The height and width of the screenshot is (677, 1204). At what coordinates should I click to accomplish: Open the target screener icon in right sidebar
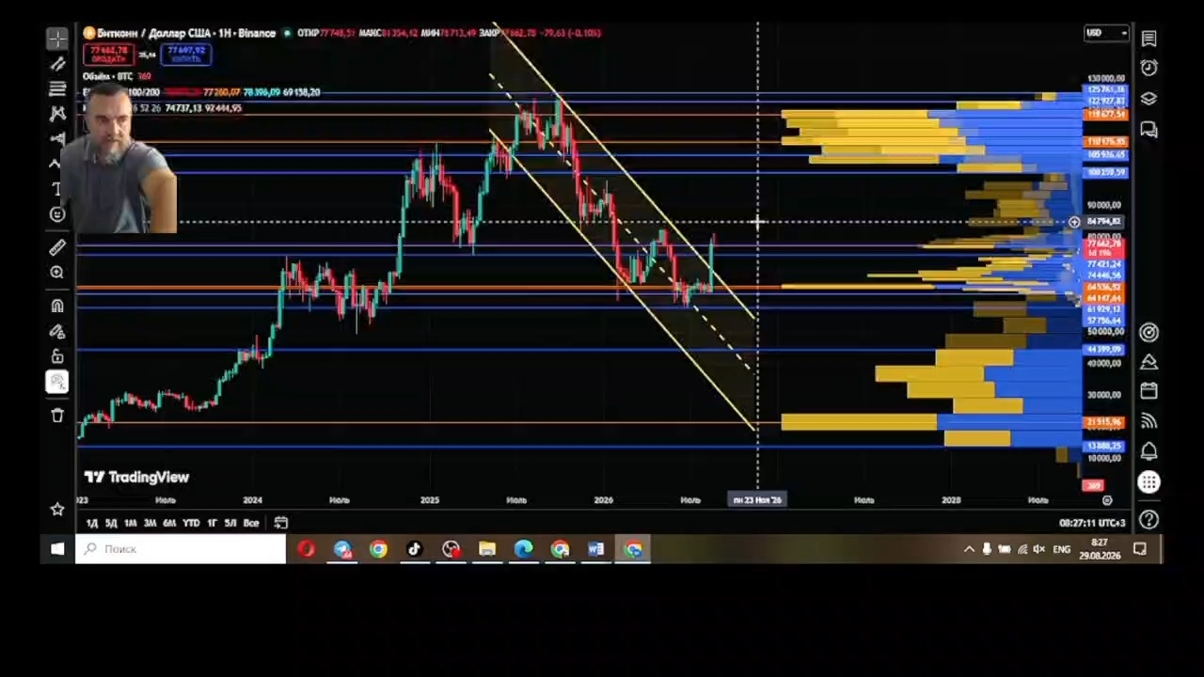1149,332
